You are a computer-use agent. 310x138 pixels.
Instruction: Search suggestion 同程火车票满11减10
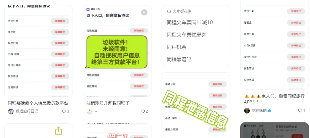(190, 23)
